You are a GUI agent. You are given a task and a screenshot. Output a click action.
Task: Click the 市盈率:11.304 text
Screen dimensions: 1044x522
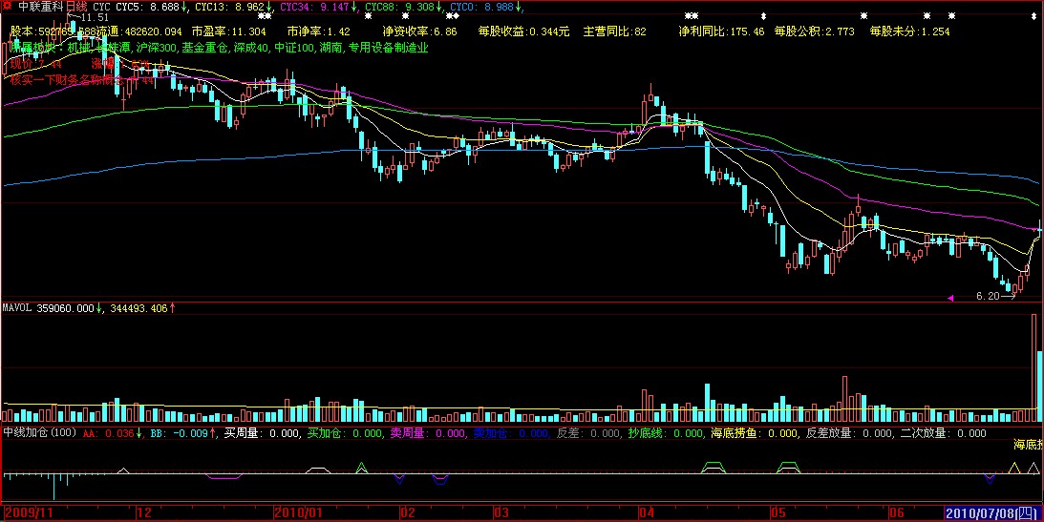pos(228,31)
